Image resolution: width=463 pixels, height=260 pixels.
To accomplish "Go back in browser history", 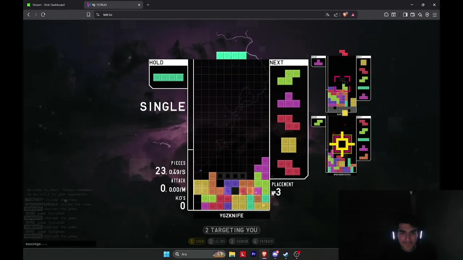I will coord(29,14).
